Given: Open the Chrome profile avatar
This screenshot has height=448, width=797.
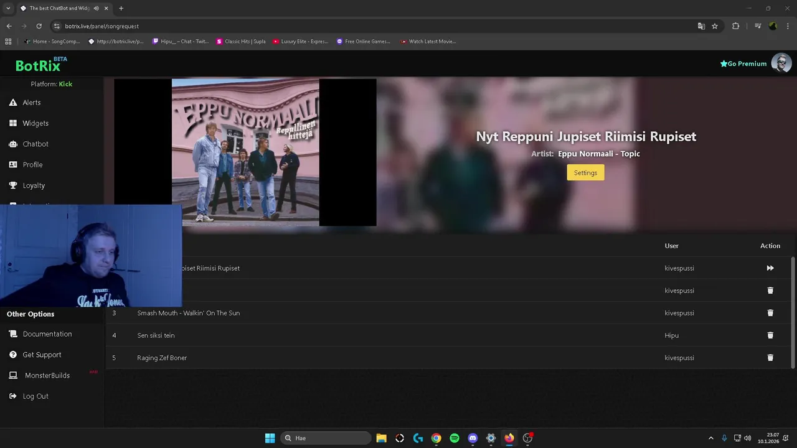Looking at the screenshot, I should pos(773,26).
